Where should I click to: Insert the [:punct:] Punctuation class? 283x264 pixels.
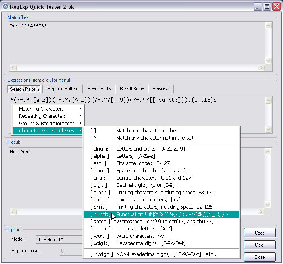161,214
